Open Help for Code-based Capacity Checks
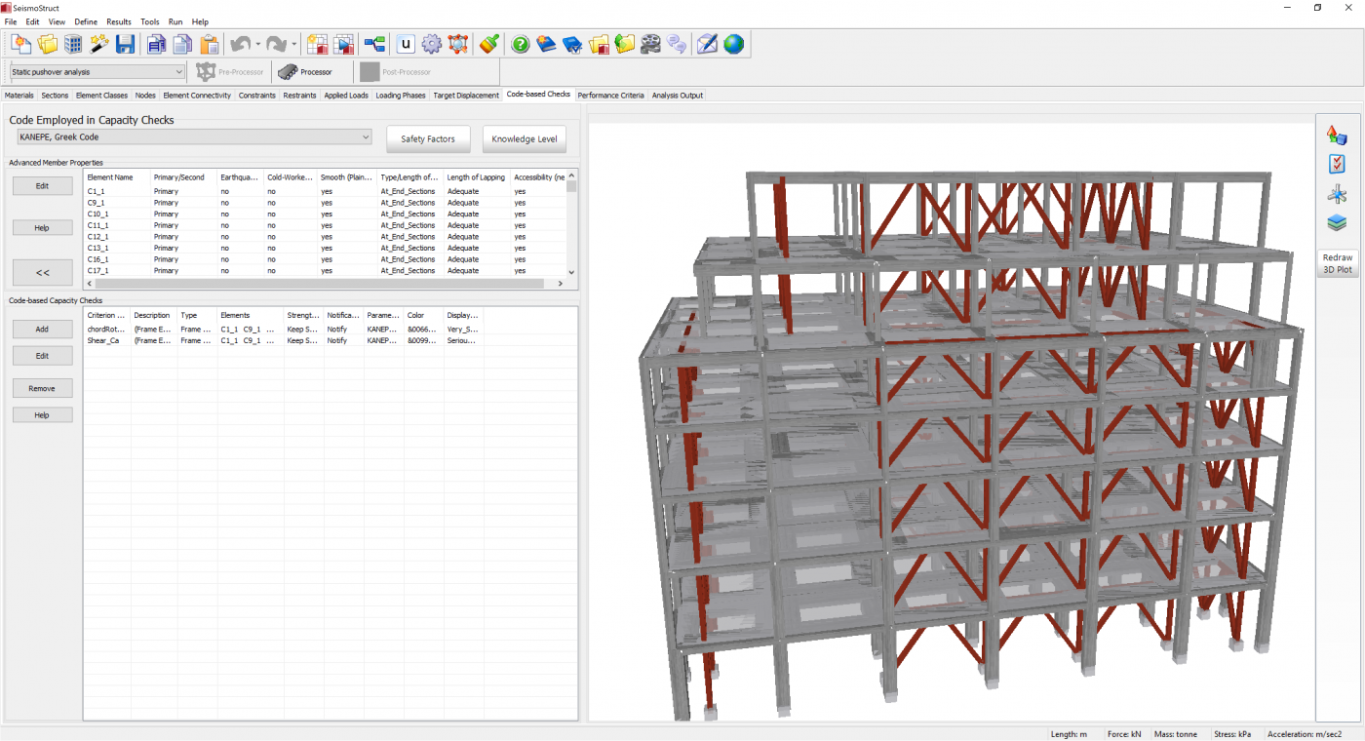The height and width of the screenshot is (741, 1365). 42,414
